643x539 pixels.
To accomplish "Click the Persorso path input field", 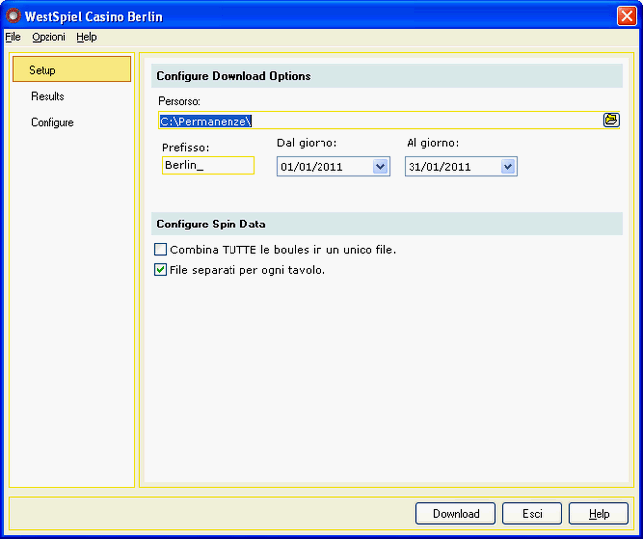I will click(381, 121).
